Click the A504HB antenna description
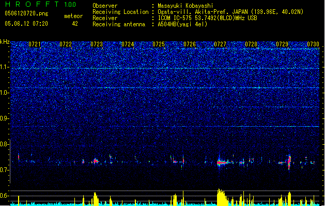Viewport: 325px width, 206px height. click(182, 24)
